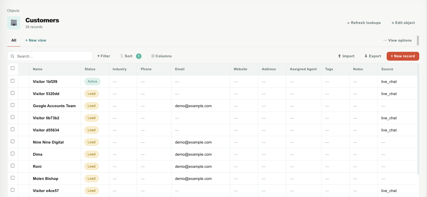
Task: Toggle the select-all header checkbox
Action: [12, 68]
